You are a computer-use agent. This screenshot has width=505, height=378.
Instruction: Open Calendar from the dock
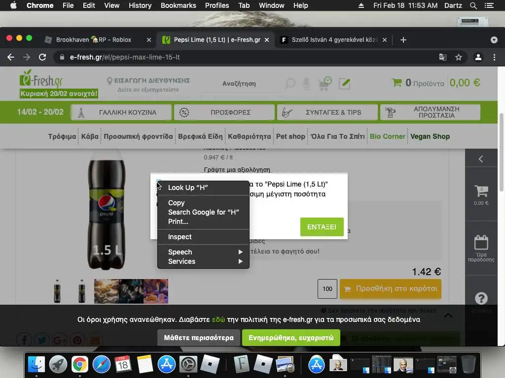pyautogui.click(x=123, y=365)
